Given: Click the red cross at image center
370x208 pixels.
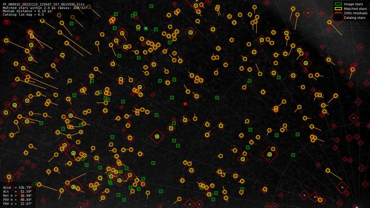Looking at the screenshot, I should [185, 104].
